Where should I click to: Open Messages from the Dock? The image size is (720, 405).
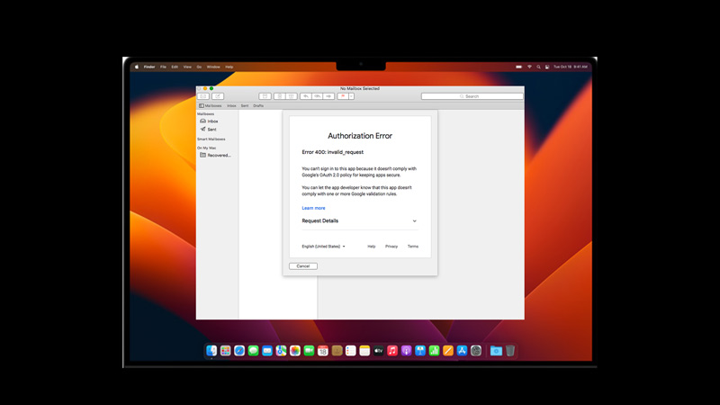click(x=253, y=351)
